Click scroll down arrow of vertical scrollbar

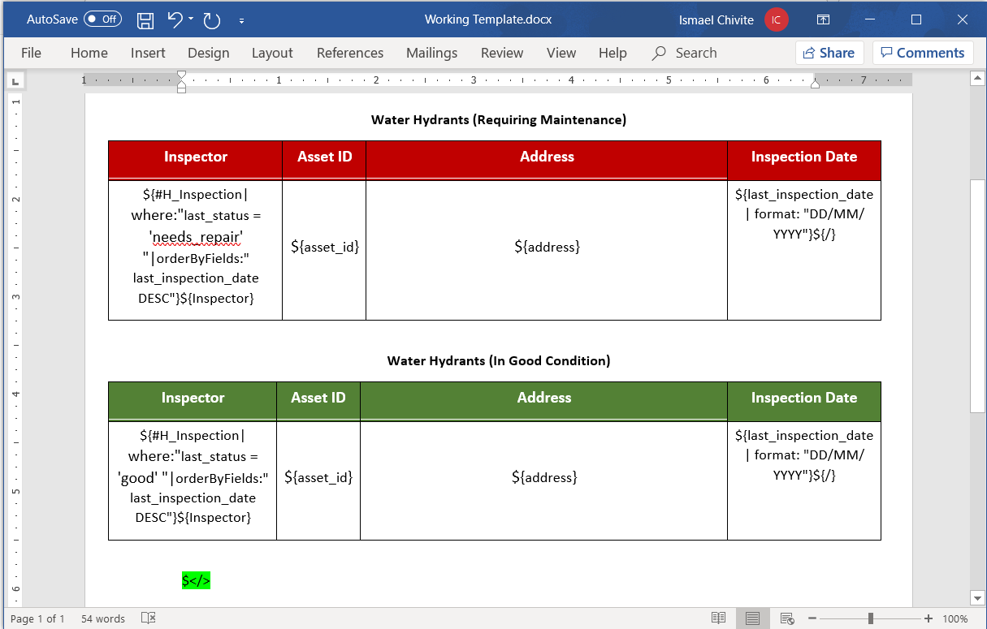[x=977, y=598]
